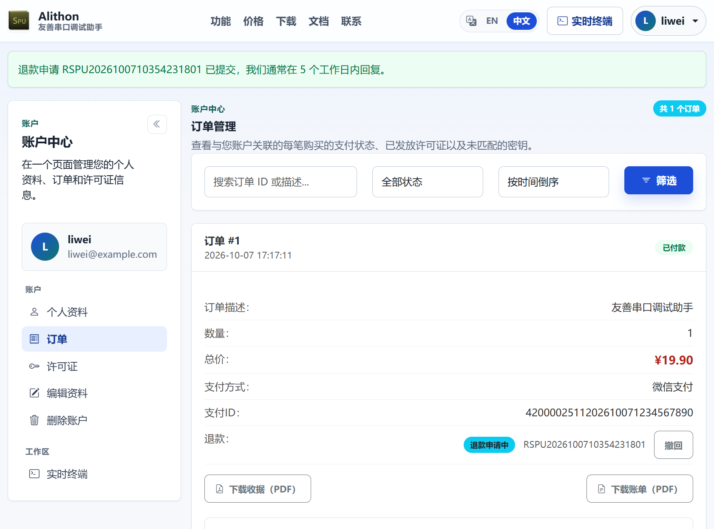Go to 个人资料 in the sidebar
714x529 pixels.
coord(94,312)
